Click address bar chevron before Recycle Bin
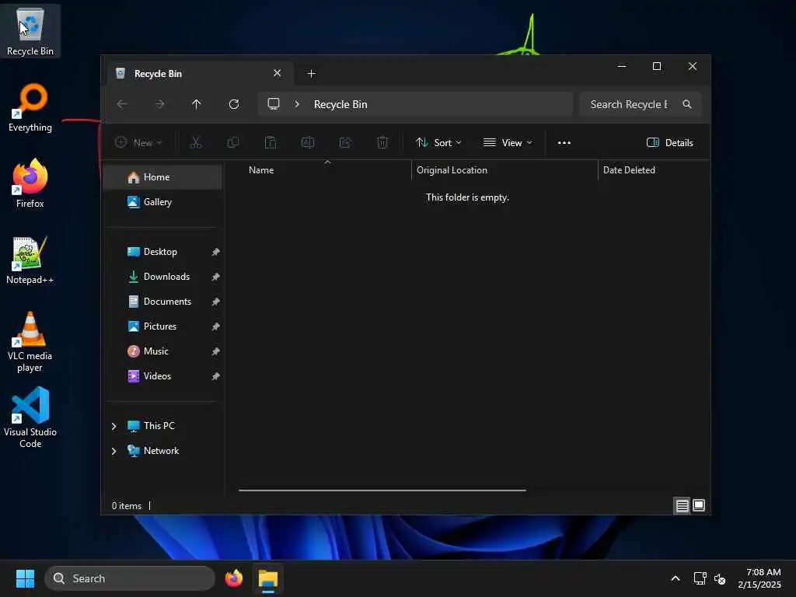This screenshot has height=597, width=796. pyautogui.click(x=297, y=104)
